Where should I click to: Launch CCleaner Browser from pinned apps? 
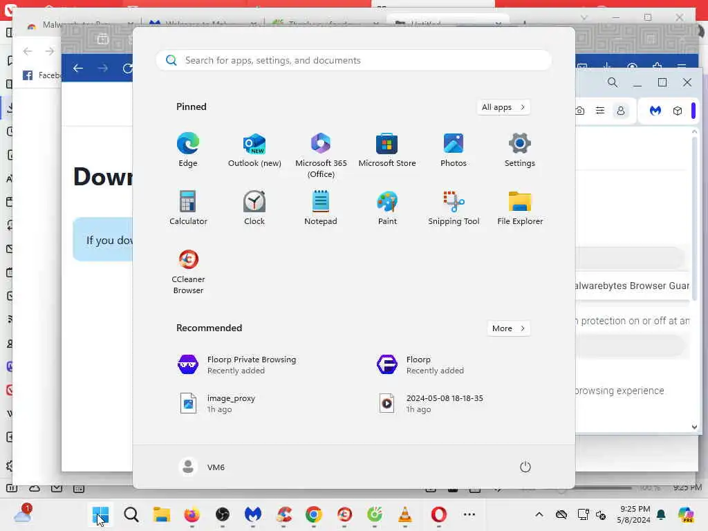point(188,271)
